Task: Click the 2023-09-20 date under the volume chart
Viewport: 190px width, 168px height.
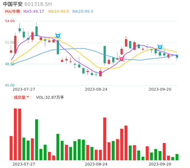Action: tap(160, 164)
